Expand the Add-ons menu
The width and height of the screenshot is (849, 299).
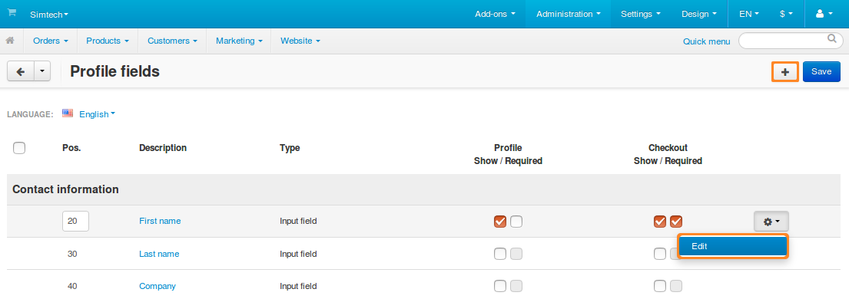point(495,14)
